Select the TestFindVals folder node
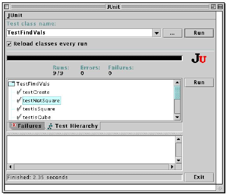The image size is (227, 195). click(33, 84)
